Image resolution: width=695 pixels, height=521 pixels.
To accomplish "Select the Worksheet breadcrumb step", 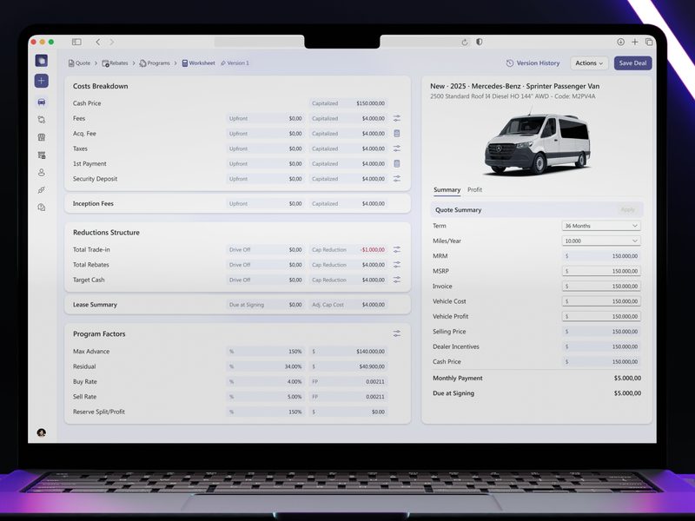I will (x=198, y=63).
